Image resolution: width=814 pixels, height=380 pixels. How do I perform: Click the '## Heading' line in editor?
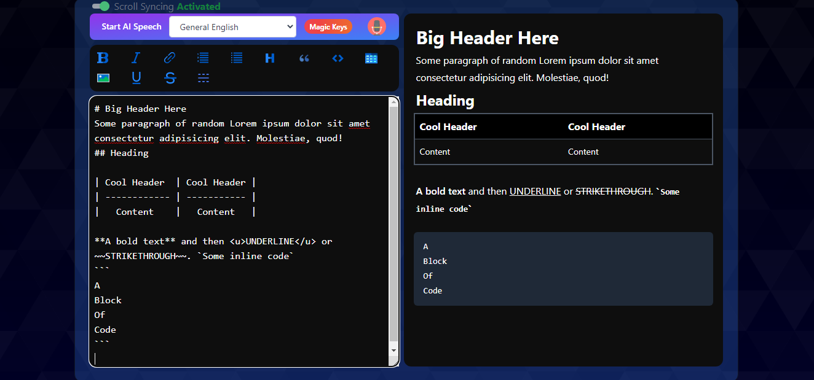(121, 153)
